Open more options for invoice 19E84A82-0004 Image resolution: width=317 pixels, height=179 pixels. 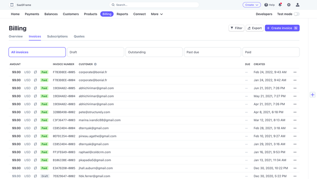(x=295, y=96)
